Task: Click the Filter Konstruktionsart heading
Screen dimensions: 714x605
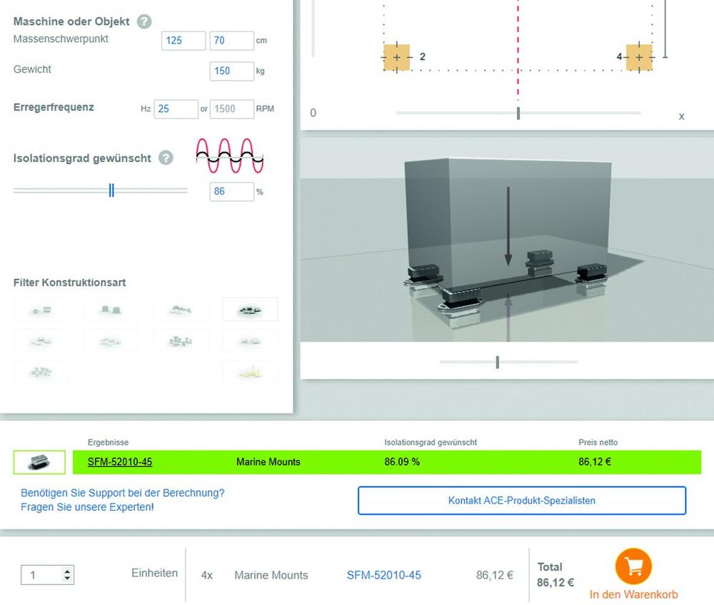Action: pos(70,283)
